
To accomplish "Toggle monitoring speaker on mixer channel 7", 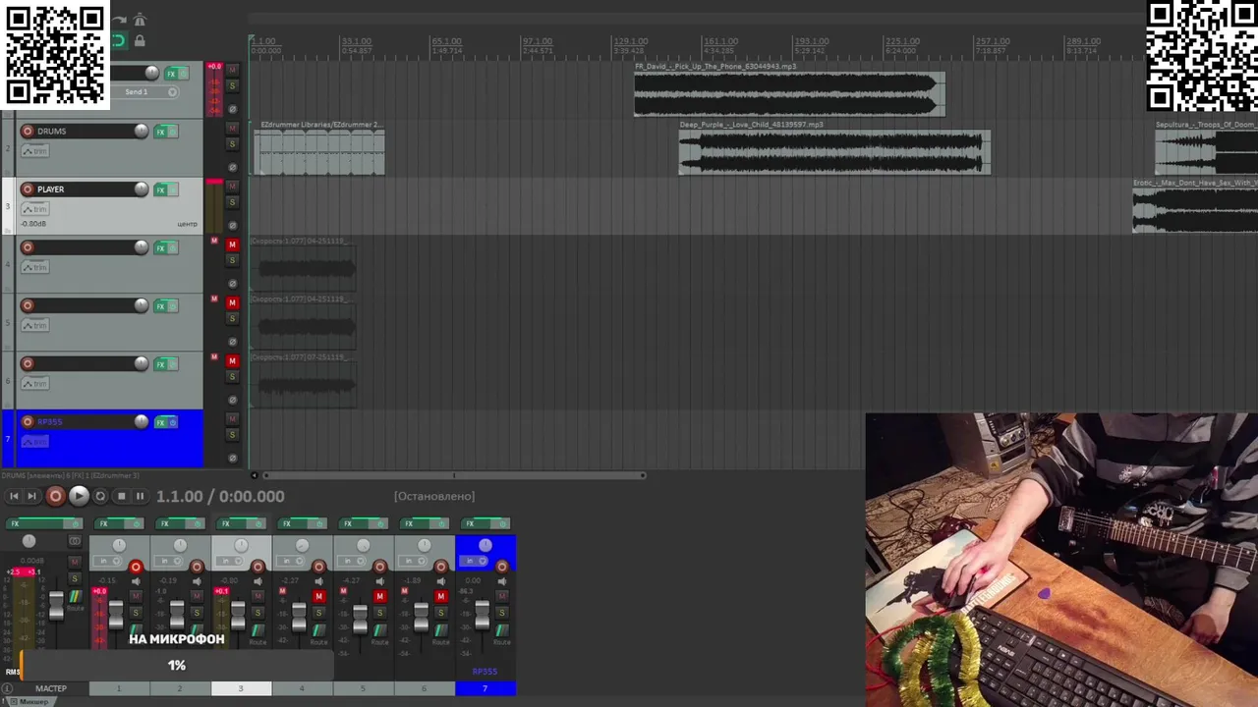I will (501, 581).
